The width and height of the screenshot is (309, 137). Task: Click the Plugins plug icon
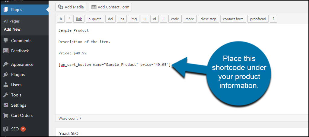(6, 75)
